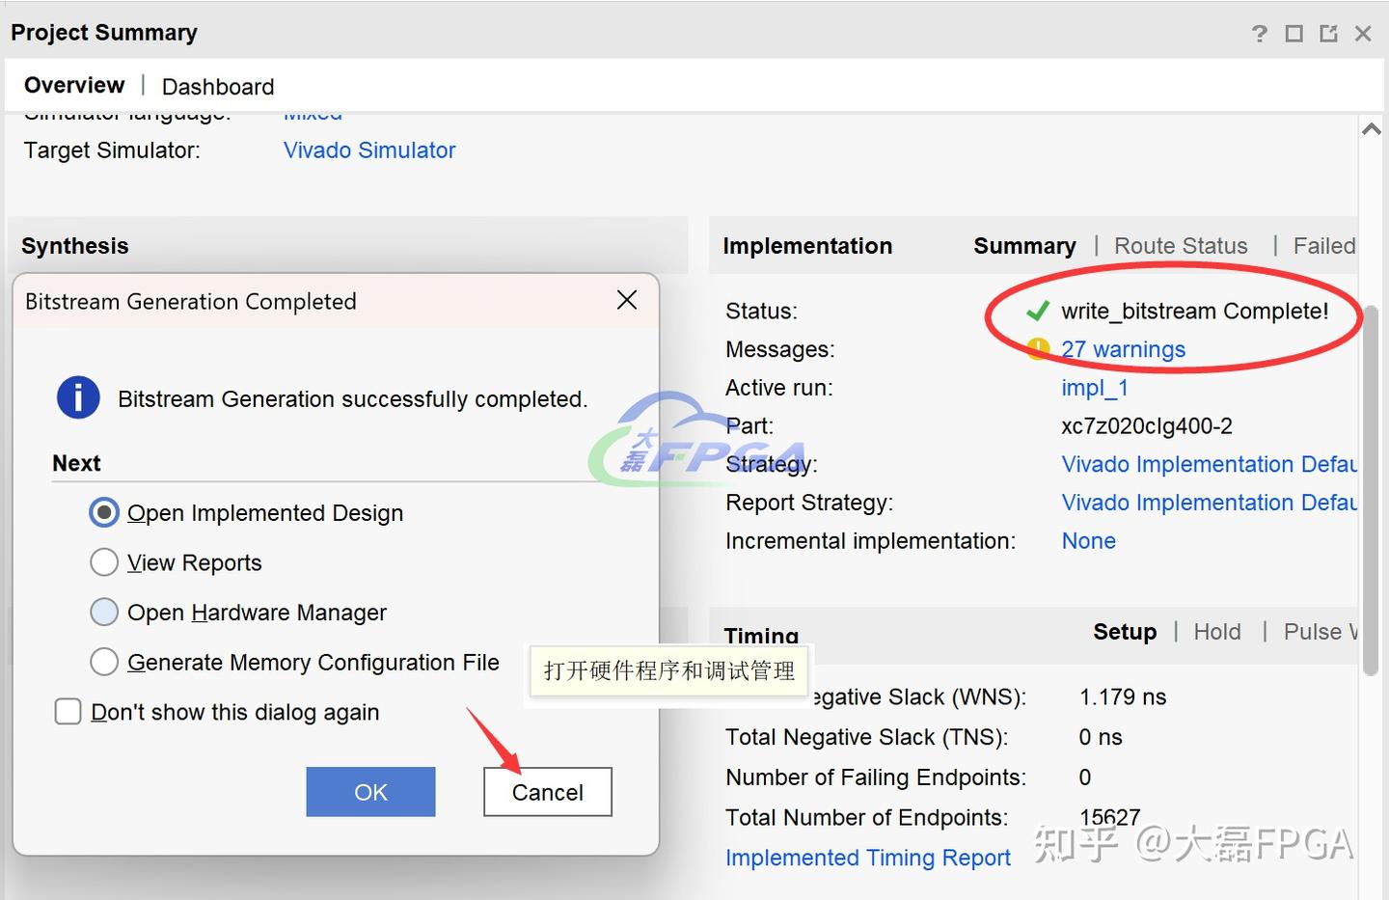This screenshot has height=900, width=1389.
Task: Open the Implemented Timing Report link
Action: tap(867, 857)
